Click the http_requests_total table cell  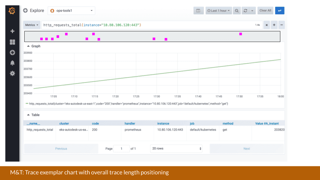coord(40,130)
